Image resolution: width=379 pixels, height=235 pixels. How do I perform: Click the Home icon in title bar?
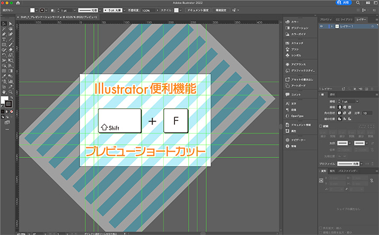point(18,3)
